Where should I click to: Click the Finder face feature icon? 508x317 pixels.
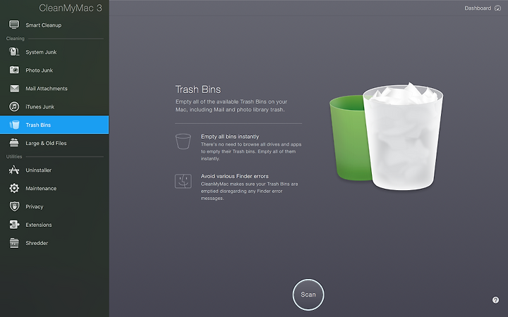pos(183,181)
